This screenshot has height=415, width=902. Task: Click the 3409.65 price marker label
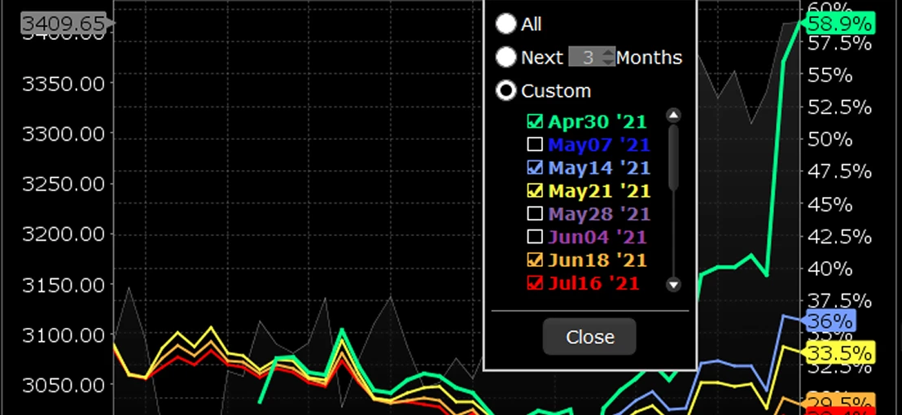[68, 24]
